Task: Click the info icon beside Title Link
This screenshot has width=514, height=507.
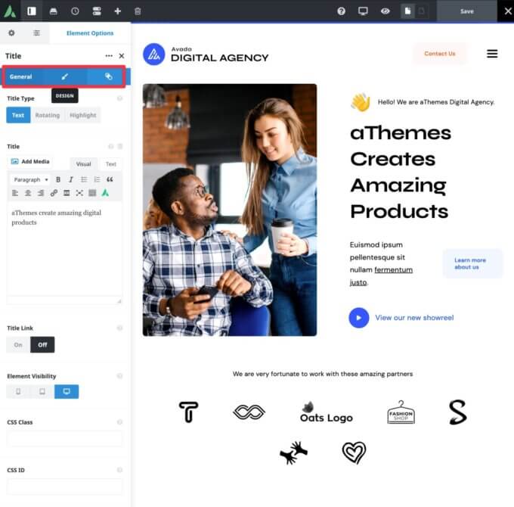Action: click(x=119, y=328)
